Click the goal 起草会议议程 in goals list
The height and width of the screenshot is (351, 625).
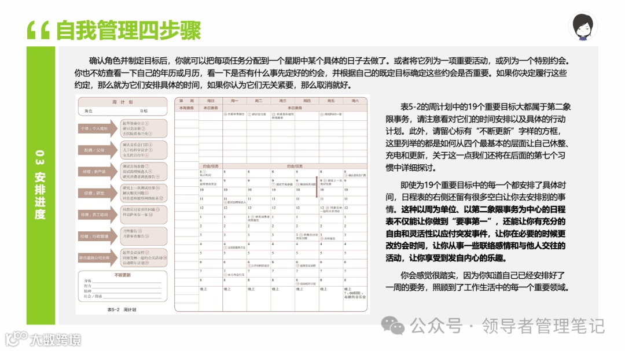(x=136, y=253)
